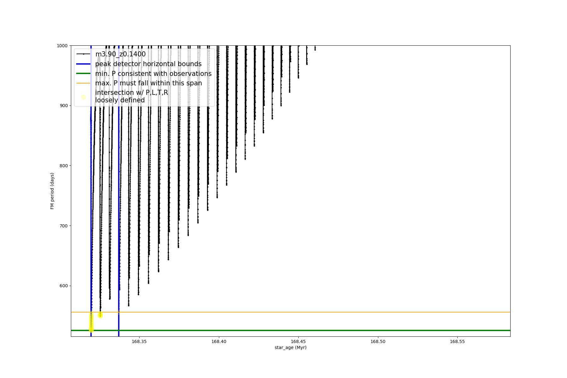The height and width of the screenshot is (378, 567).
Task: Click the small yellow highlighted intersection point cluster
Action: pyautogui.click(x=100, y=315)
